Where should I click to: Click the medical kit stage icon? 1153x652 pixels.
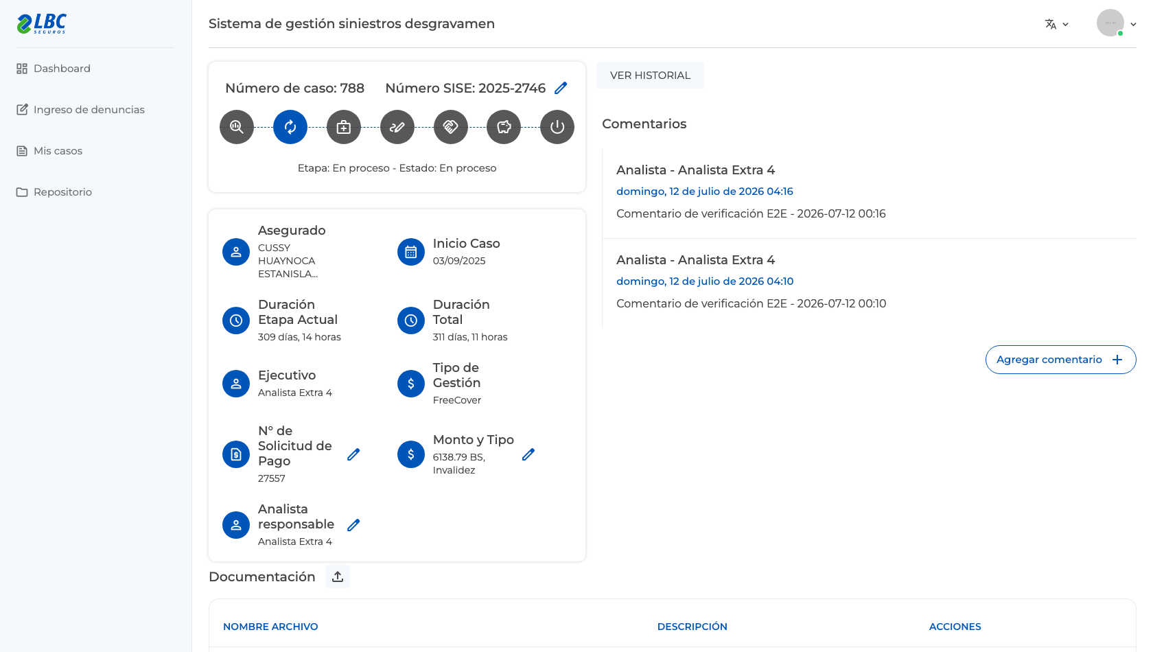coord(344,127)
